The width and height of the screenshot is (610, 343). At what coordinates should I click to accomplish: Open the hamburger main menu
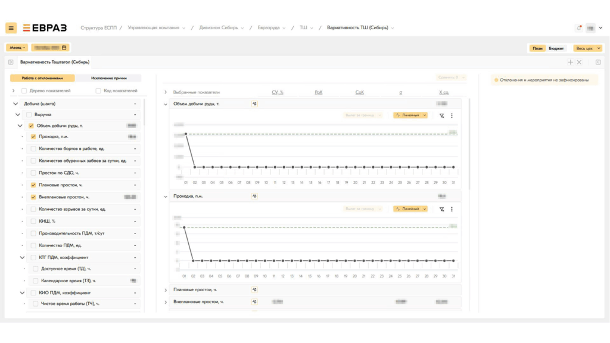pos(11,28)
